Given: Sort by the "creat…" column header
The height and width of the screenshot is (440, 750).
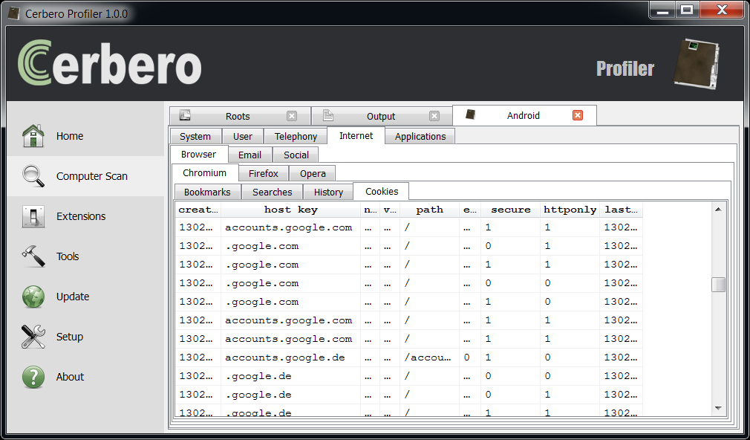Looking at the screenshot, I should pos(198,210).
